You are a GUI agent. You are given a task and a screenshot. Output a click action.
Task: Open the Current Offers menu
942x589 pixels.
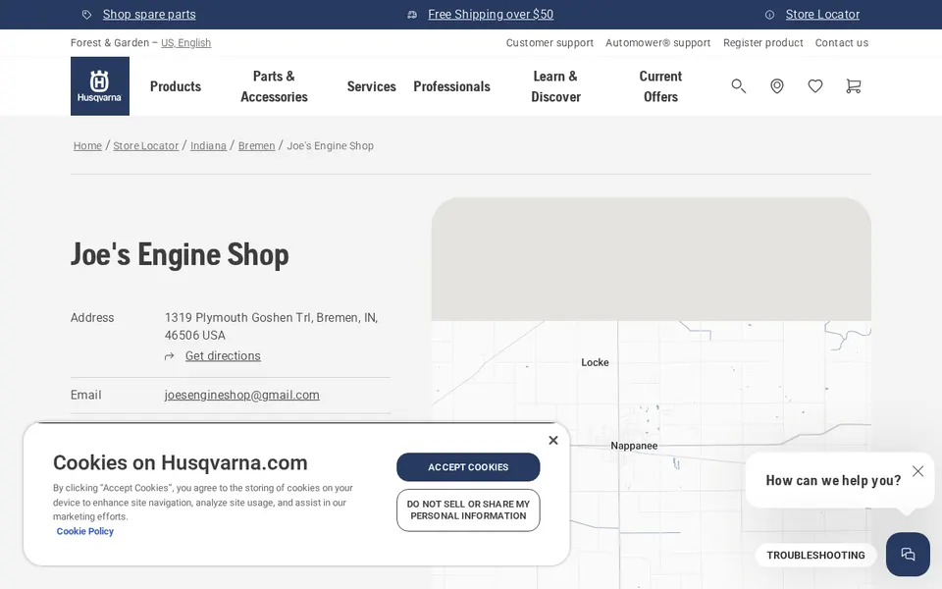[660, 86]
